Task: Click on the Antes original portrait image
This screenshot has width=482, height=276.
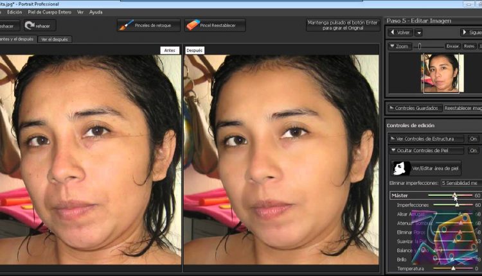Action: click(x=91, y=160)
